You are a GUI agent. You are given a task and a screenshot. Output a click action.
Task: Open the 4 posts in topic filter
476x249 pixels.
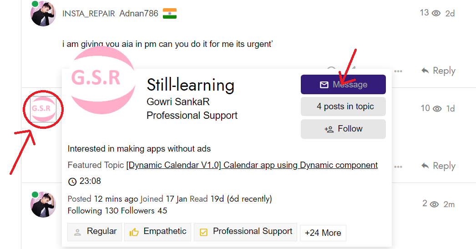[343, 107]
